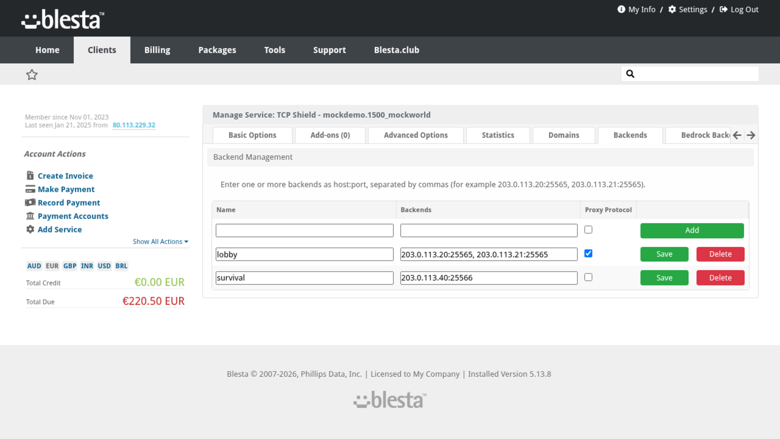Click the Log Out link
This screenshot has height=439, width=780.
744,9
